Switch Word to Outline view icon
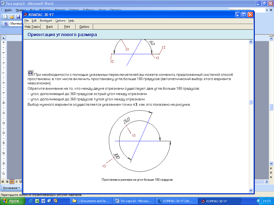The width and height of the screenshot is (274, 205). (16, 182)
